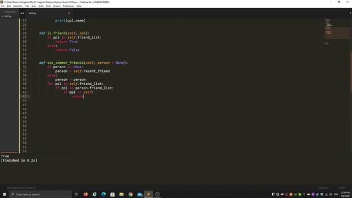The height and width of the screenshot is (198, 352).
Task: Click 'return False' statement
Action: click(67, 50)
